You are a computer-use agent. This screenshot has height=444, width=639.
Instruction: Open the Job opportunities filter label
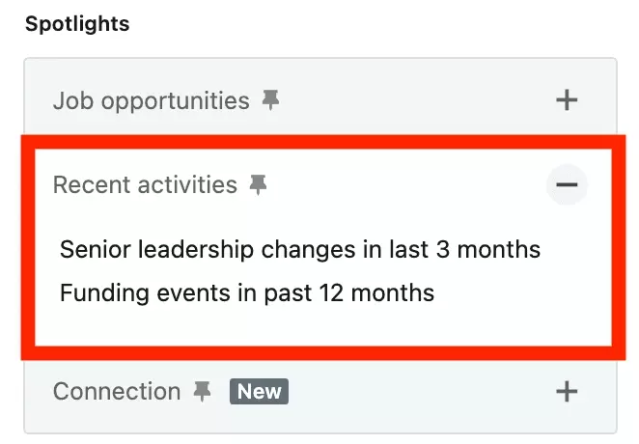pyautogui.click(x=152, y=100)
